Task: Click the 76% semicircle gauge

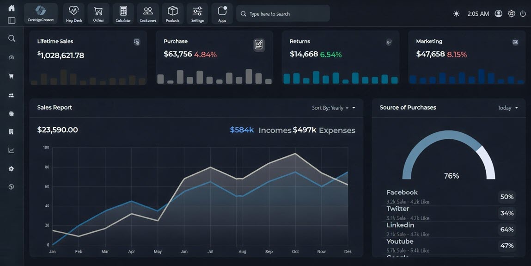Action: click(x=449, y=155)
